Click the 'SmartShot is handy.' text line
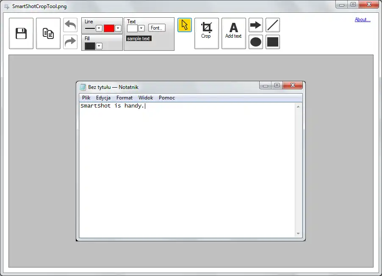 112,106
